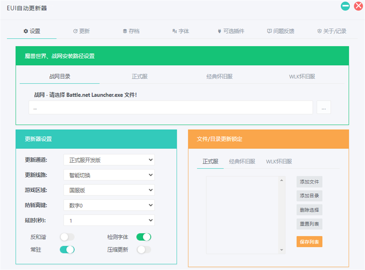This screenshot has width=365, height=270.
Task: Enable the 反和谐 toggle switch
Action: [67, 237]
